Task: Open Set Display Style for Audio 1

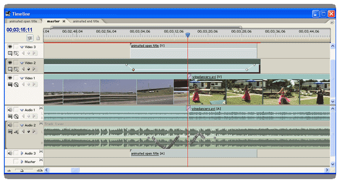Action: 10,116
